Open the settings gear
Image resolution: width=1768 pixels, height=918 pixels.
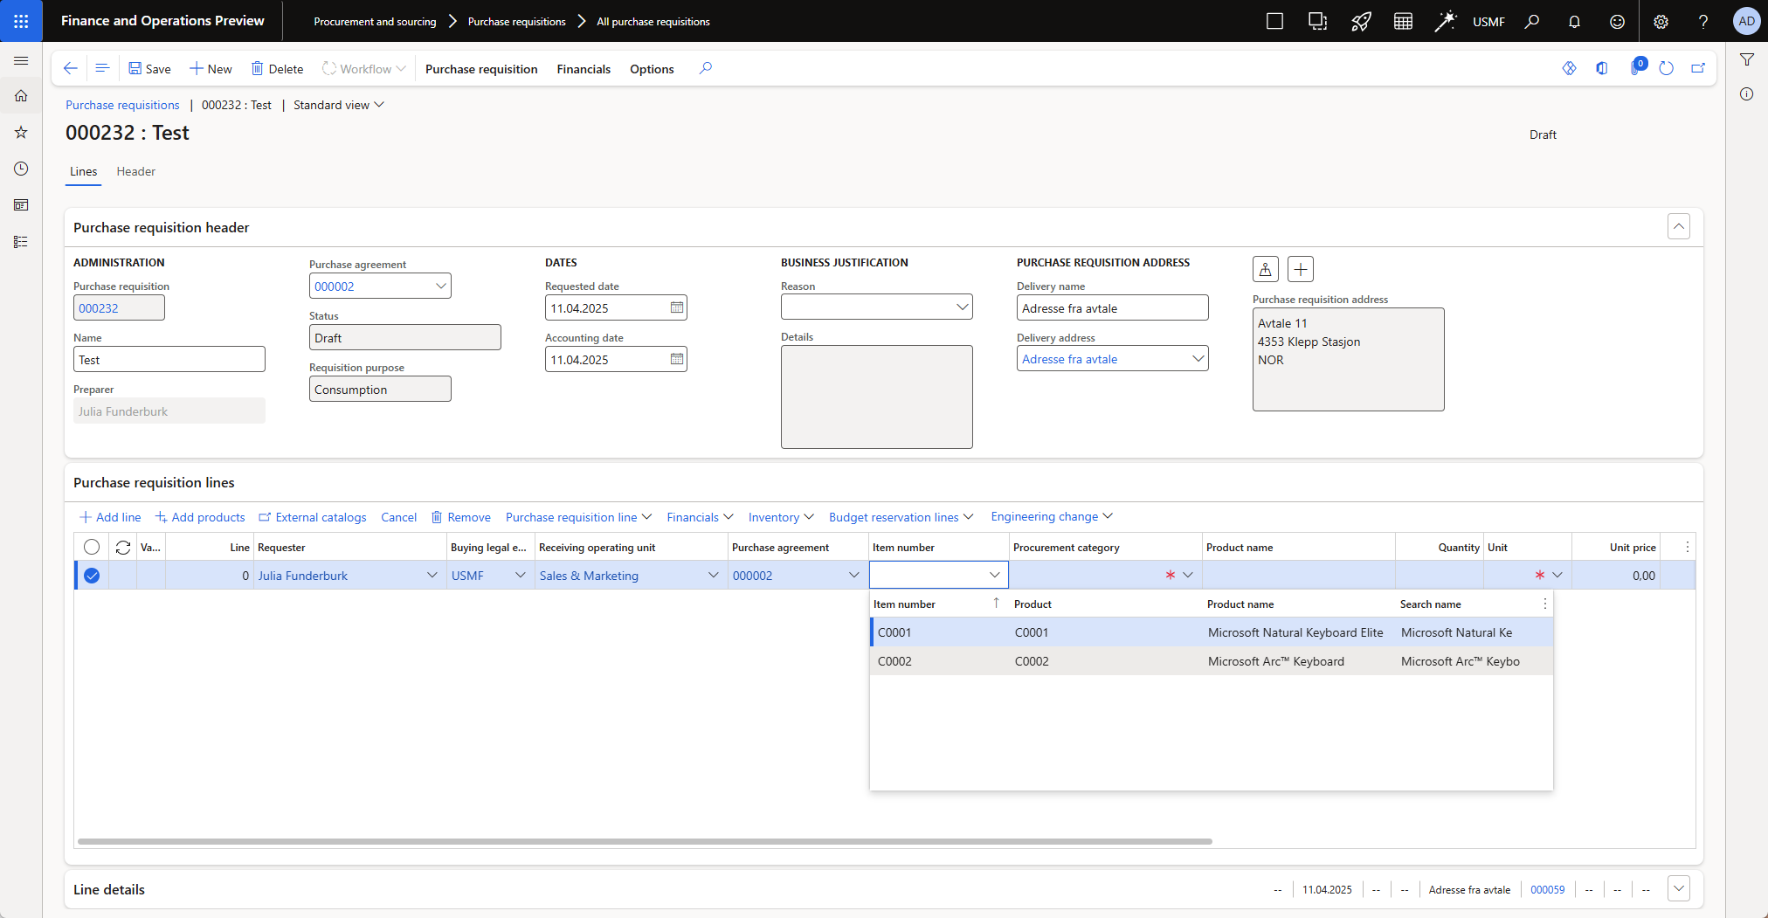coord(1661,22)
